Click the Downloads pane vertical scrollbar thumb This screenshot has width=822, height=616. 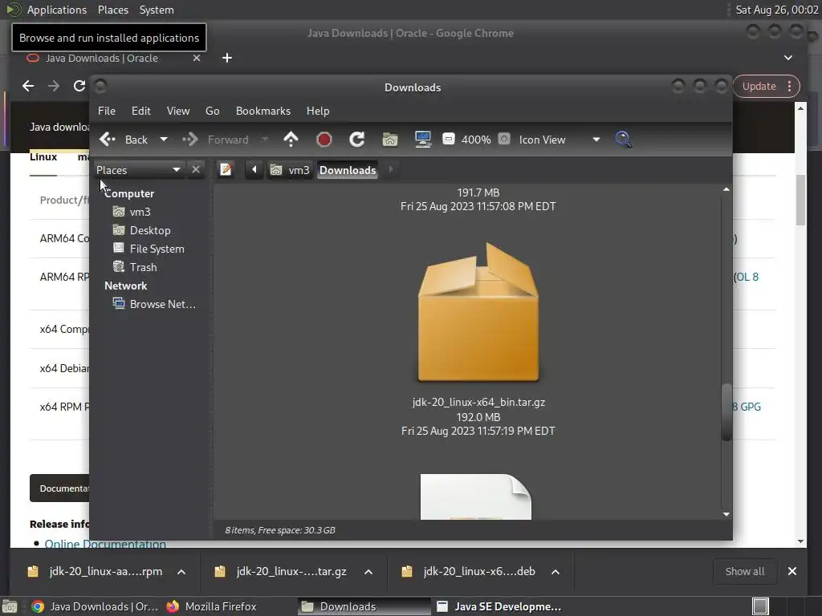click(x=726, y=412)
